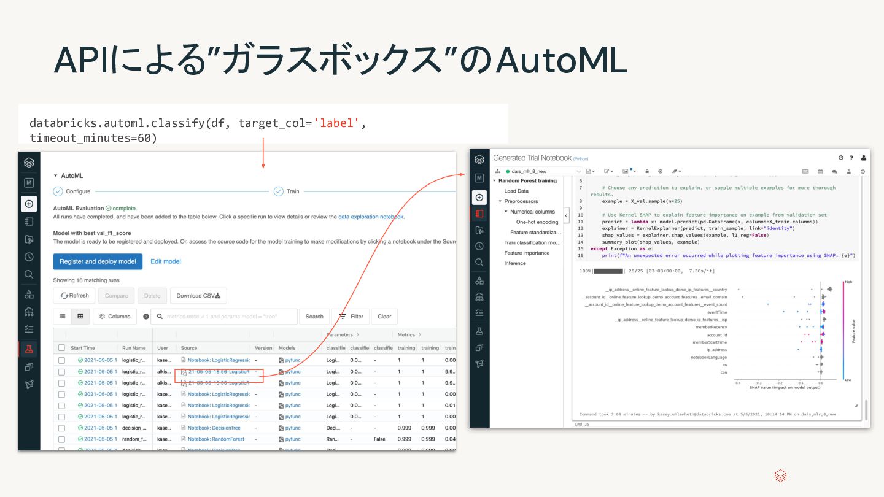
Task: Open Revision history icon in notebook toolbar
Action: [863, 171]
